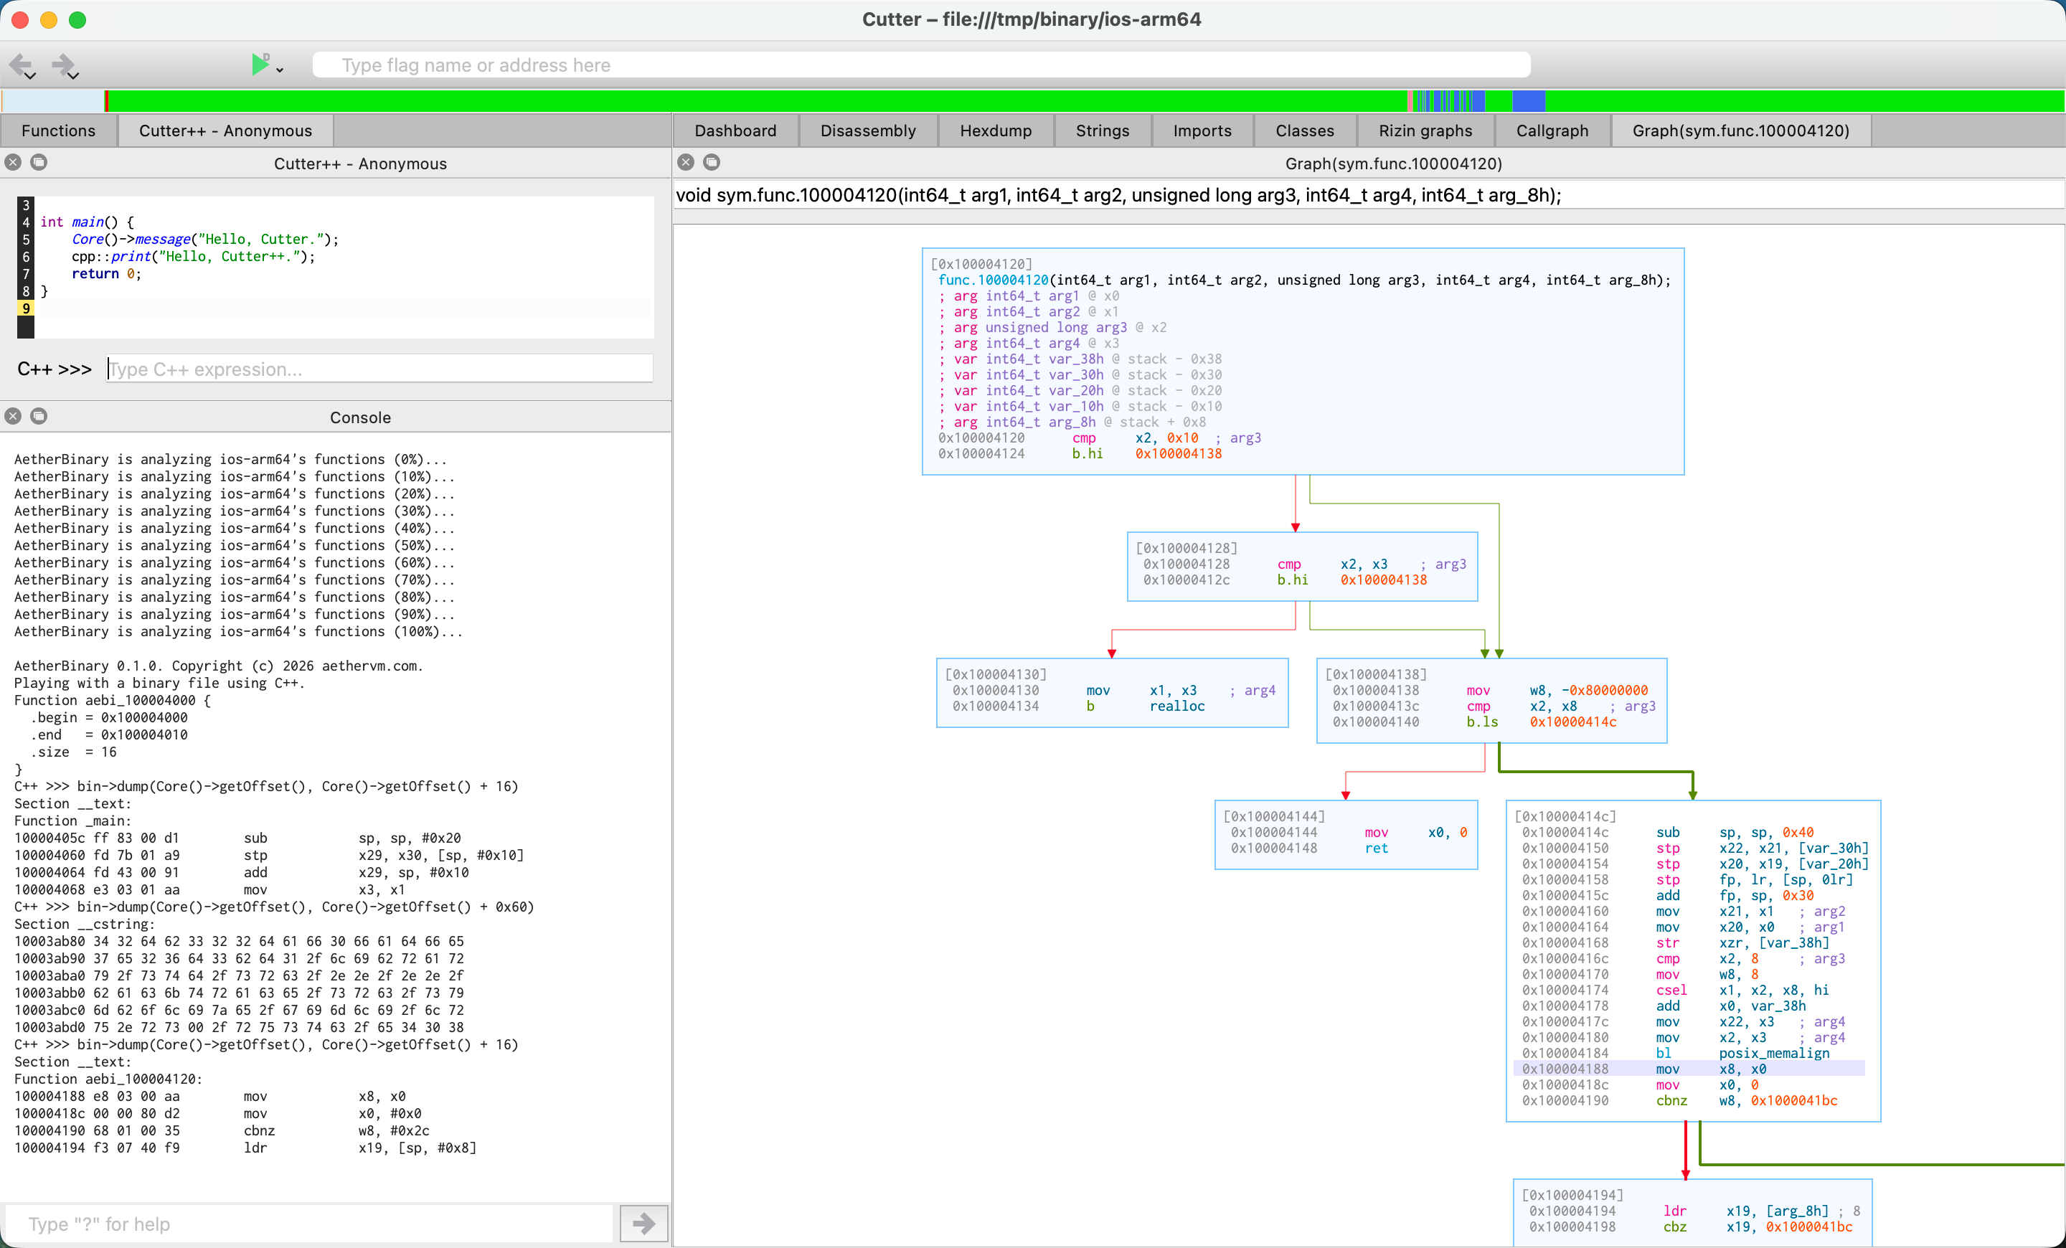Click 'Function aebi_100004120:' in console
Viewport: 2066px width, 1248px height.
pos(108,1079)
